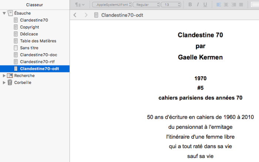Image resolution: width=259 pixels, height=162 pixels.
Task: Select the Copyright document in binder
Action: pos(30,27)
